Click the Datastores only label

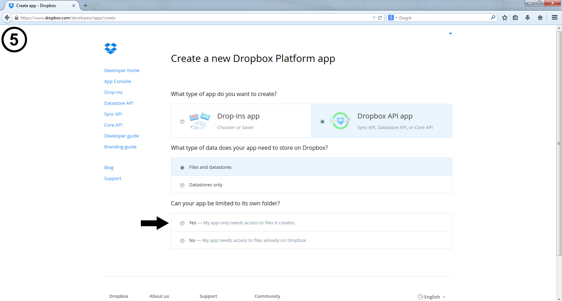coord(206,185)
